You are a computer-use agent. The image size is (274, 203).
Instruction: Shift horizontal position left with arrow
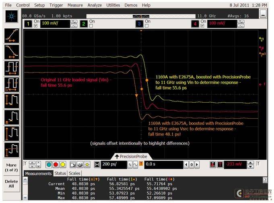(186, 164)
